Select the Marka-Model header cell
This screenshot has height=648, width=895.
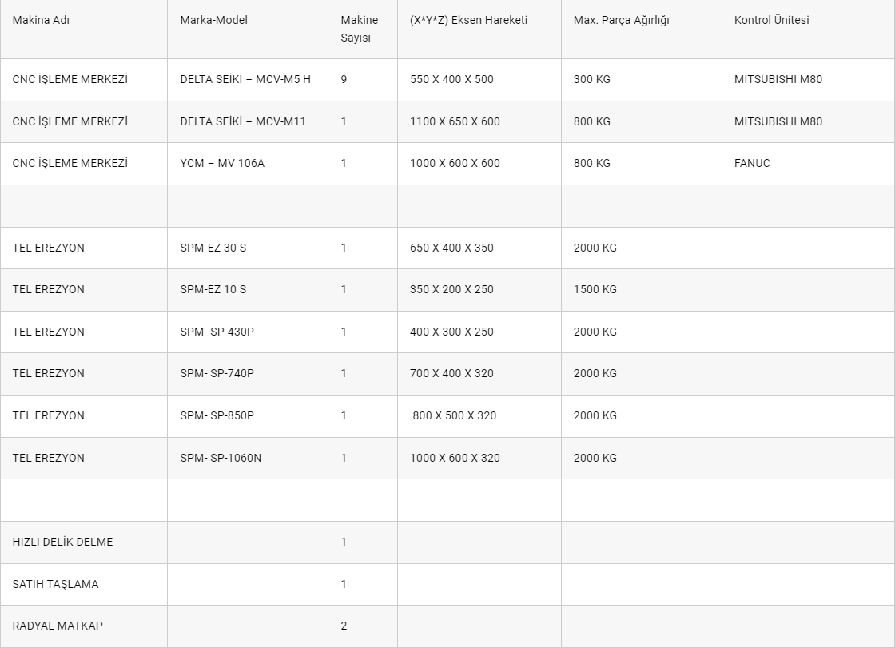pyautogui.click(x=248, y=29)
